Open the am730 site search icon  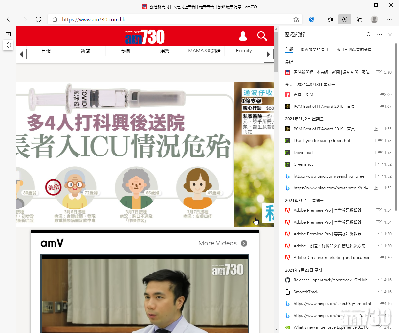(x=262, y=36)
